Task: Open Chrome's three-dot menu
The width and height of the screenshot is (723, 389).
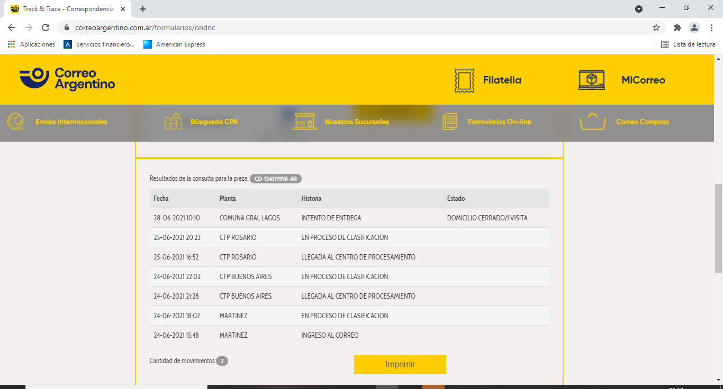Action: 712,27
